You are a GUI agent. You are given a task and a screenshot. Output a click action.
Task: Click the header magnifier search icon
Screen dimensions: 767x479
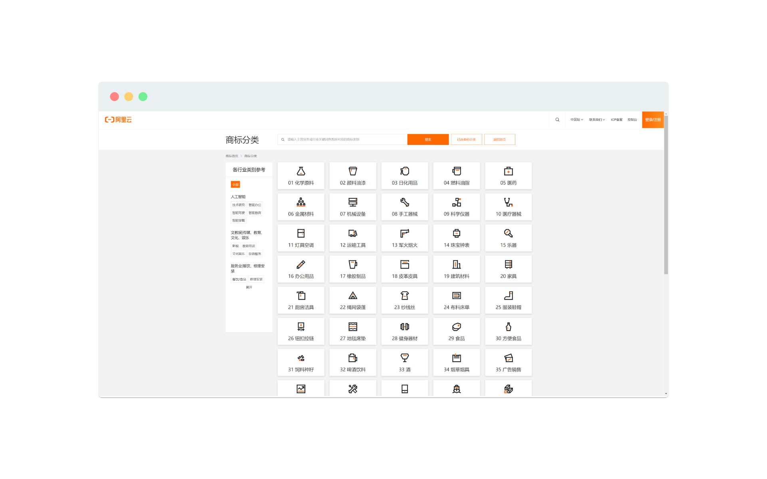pyautogui.click(x=557, y=120)
